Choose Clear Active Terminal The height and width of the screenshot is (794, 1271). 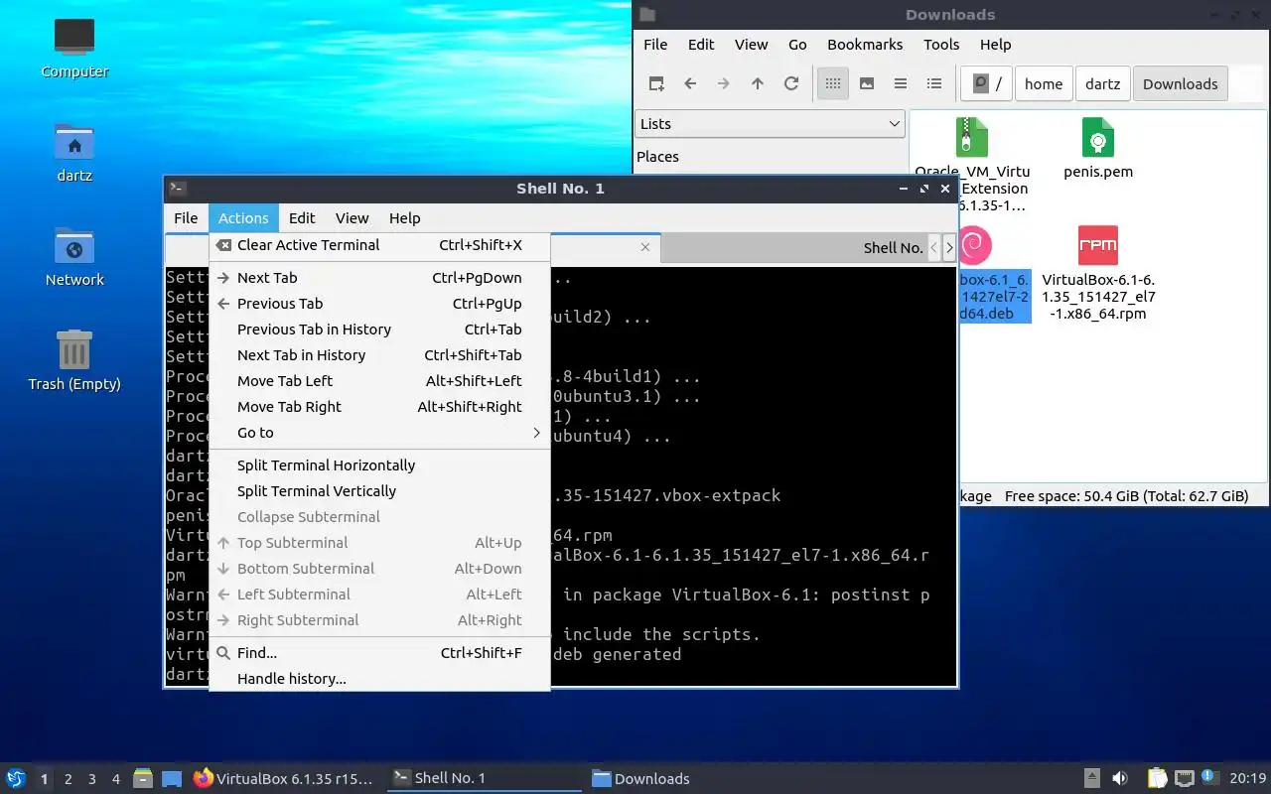coord(379,245)
